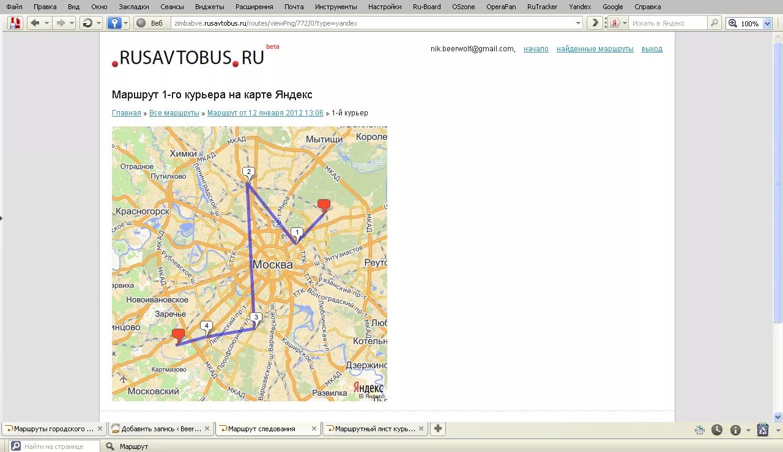Click the выход logout link

(652, 49)
